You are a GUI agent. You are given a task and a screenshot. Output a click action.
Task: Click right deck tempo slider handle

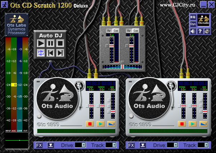(x=194, y=106)
